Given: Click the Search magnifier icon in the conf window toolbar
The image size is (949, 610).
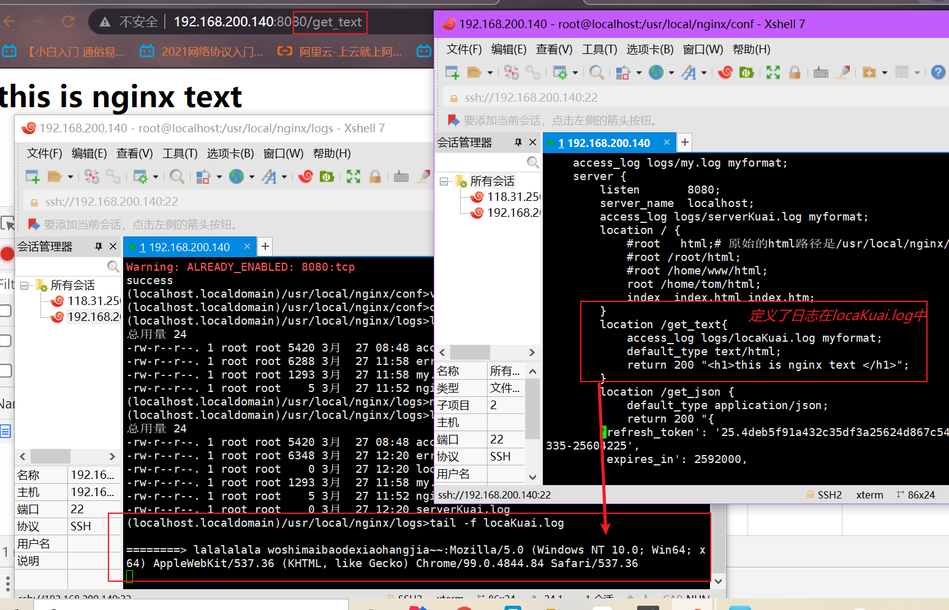Looking at the screenshot, I should tap(596, 73).
